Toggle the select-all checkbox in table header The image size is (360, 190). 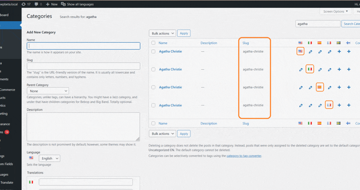153,43
